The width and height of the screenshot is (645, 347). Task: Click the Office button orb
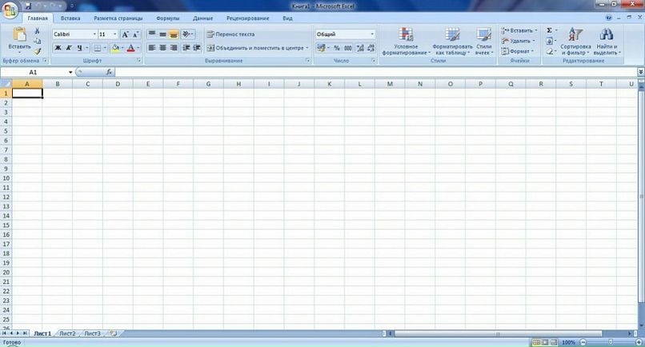pyautogui.click(x=10, y=10)
